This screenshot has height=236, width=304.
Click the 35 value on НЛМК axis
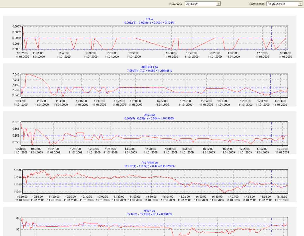coord(18,230)
